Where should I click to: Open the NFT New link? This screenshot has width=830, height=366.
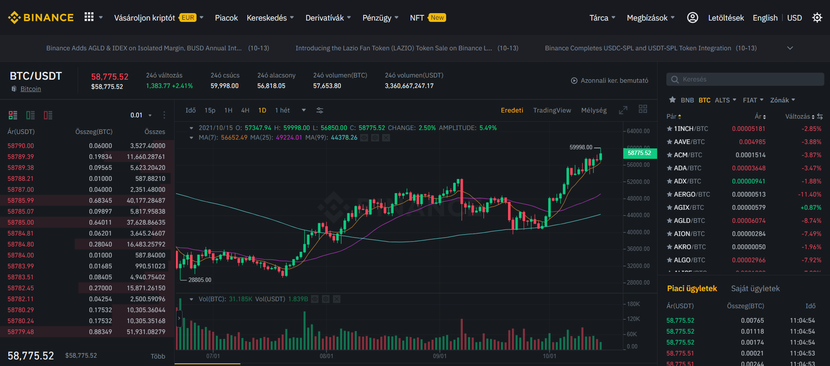428,18
